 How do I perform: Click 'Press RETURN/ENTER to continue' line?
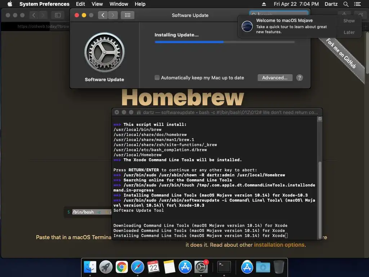[185, 170]
